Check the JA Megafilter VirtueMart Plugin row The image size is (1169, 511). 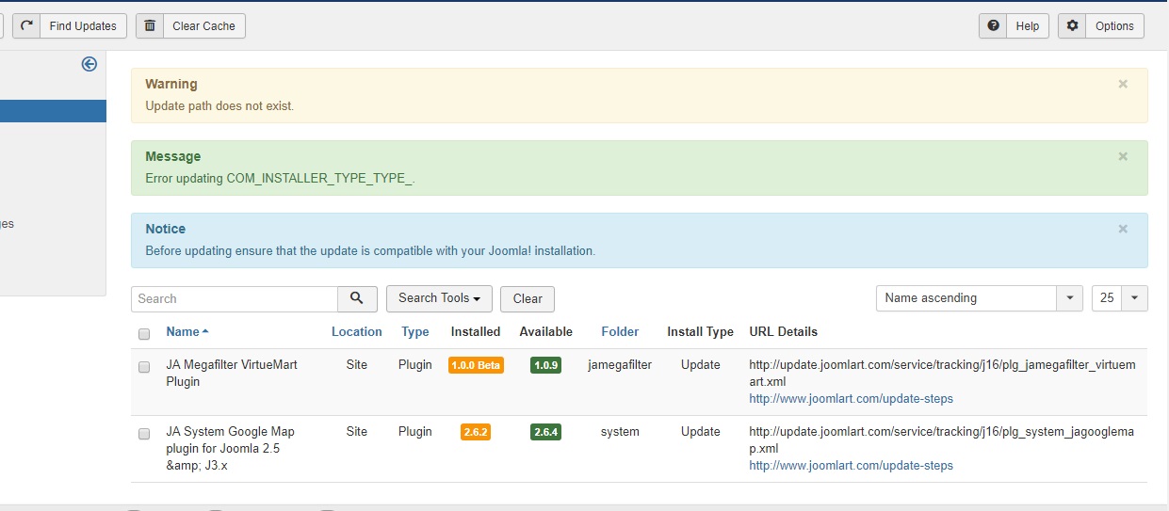pos(144,367)
